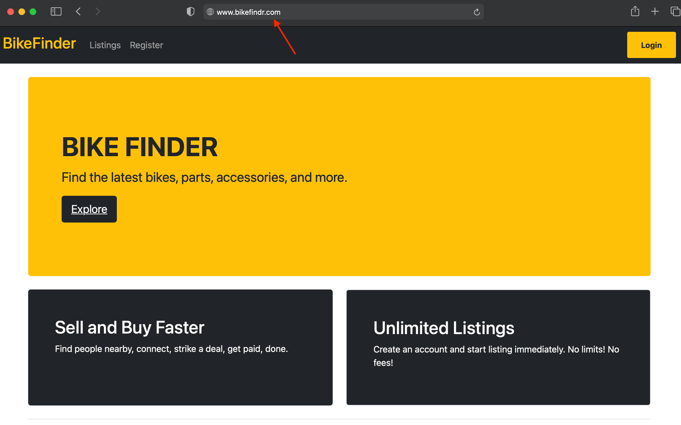Click the BikeFinder logo link
The height and width of the screenshot is (425, 681).
click(x=39, y=44)
